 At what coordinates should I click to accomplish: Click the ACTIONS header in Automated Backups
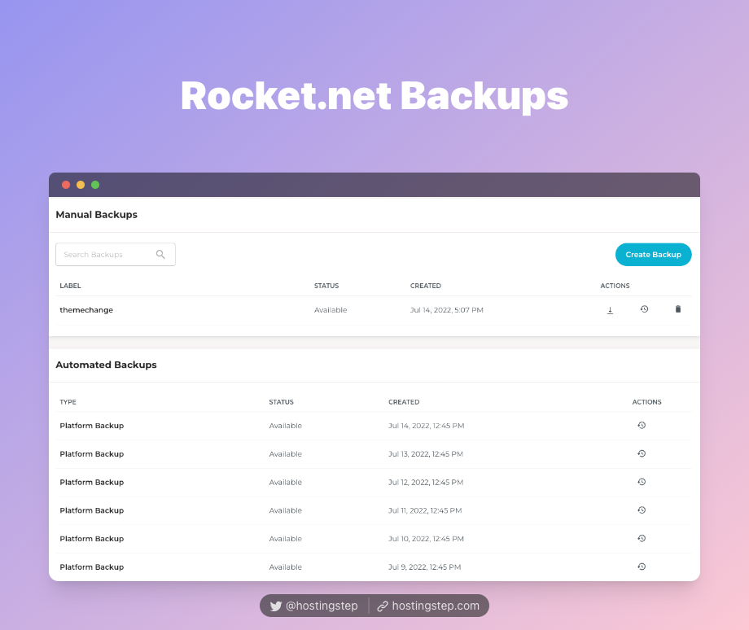click(646, 402)
